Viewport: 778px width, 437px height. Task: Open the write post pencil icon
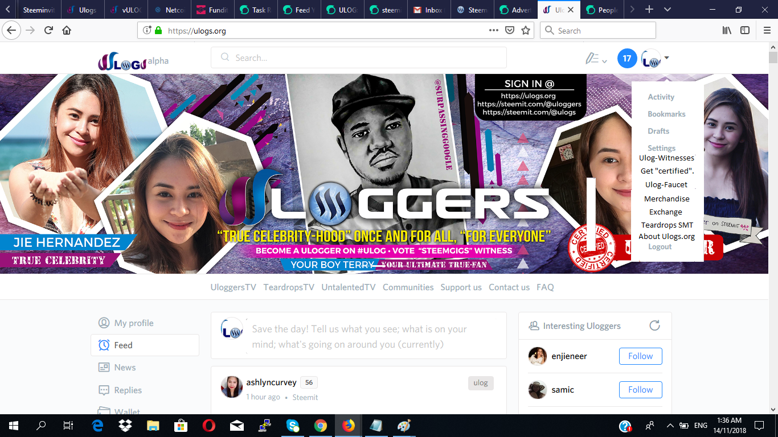592,58
